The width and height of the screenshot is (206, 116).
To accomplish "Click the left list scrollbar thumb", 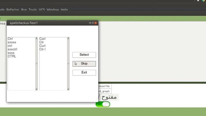I will [36, 64].
